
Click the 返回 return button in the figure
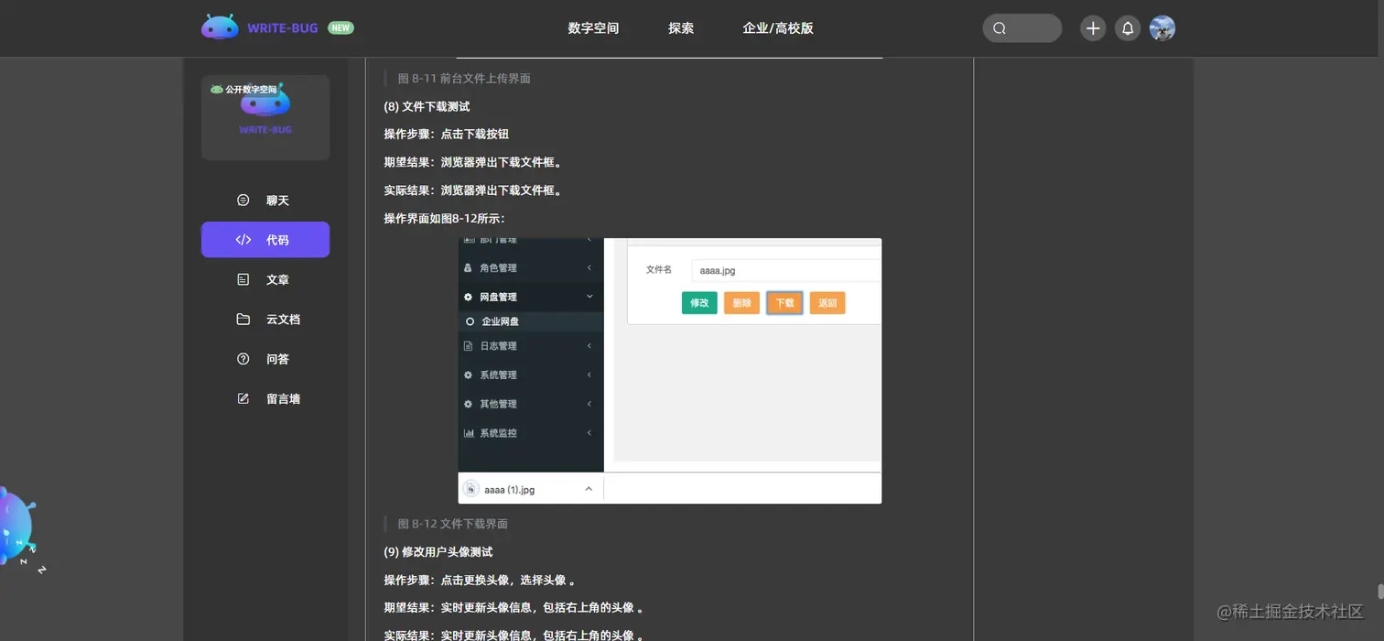[827, 302]
